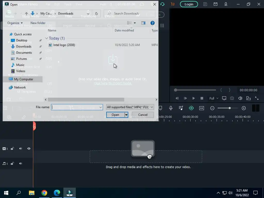Expand the File name history dropdown

coord(101,107)
